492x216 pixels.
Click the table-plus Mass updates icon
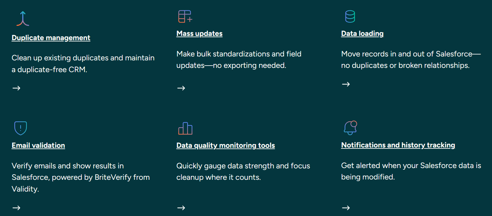(x=185, y=16)
